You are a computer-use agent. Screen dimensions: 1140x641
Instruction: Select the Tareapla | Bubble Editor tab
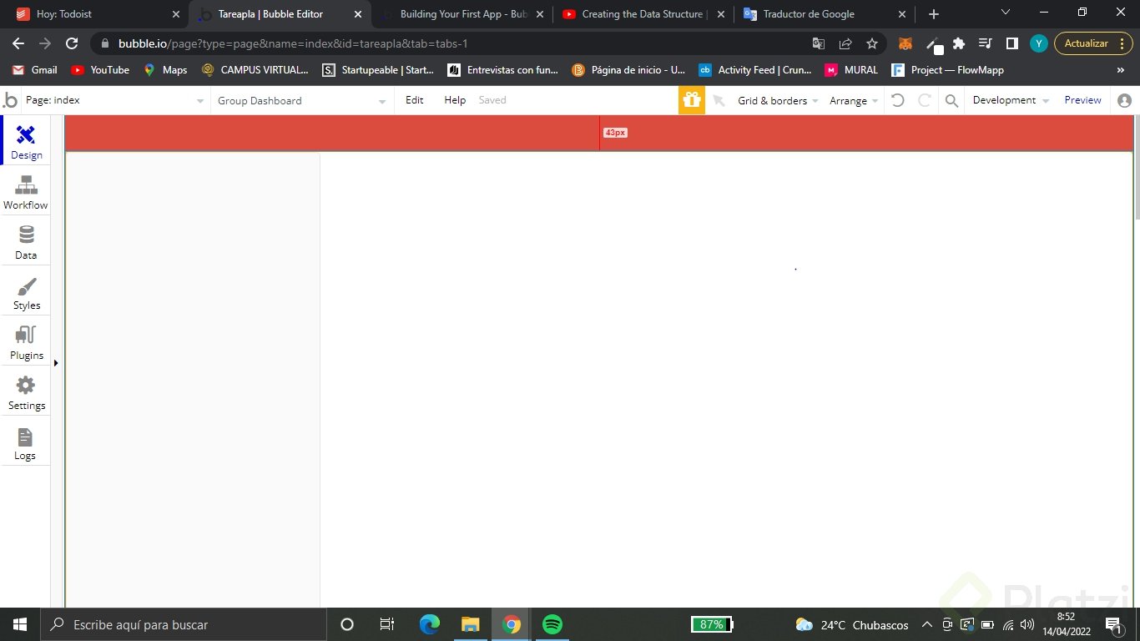point(280,14)
